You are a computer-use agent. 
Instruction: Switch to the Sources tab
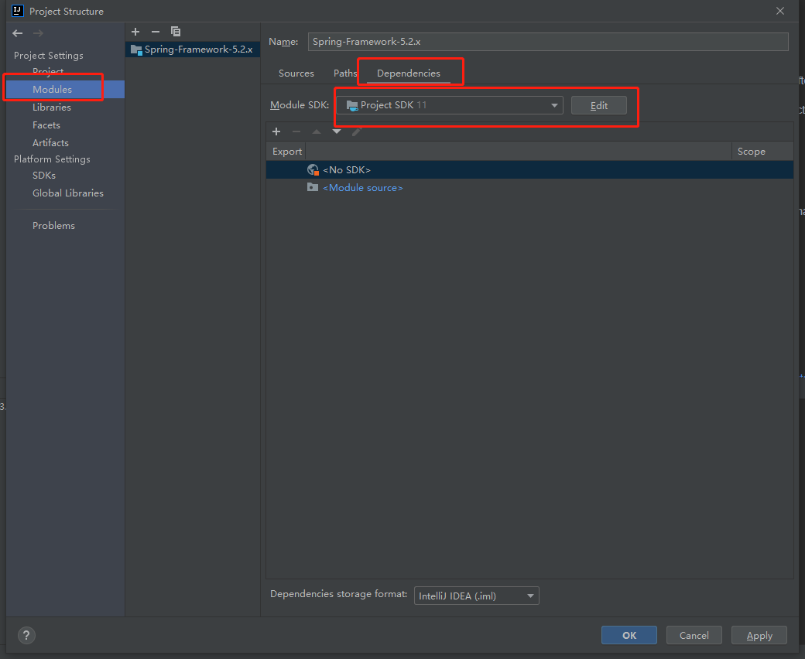click(296, 73)
